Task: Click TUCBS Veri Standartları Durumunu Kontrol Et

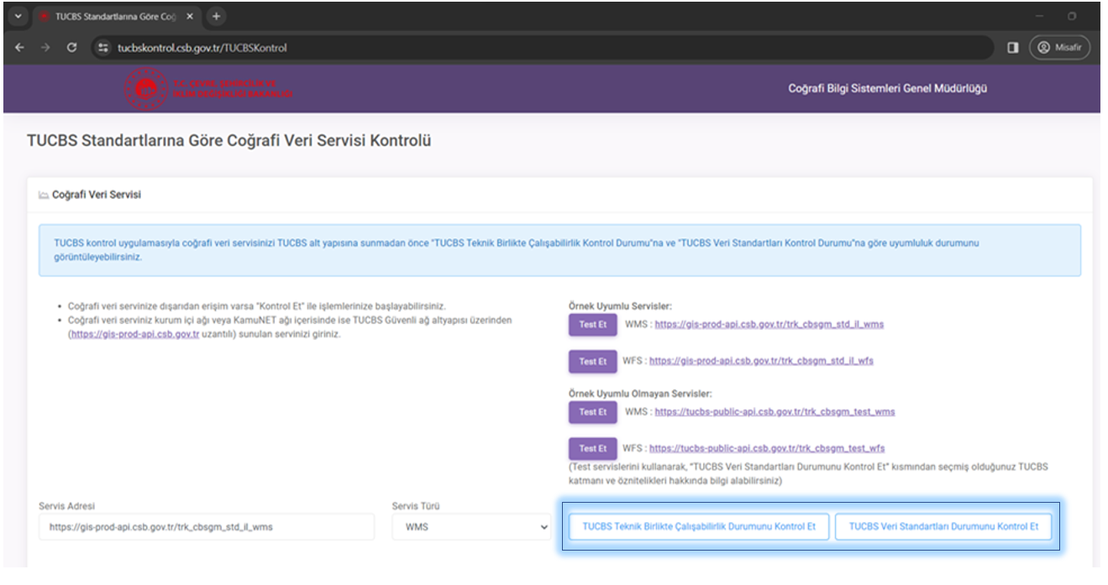Action: click(943, 526)
